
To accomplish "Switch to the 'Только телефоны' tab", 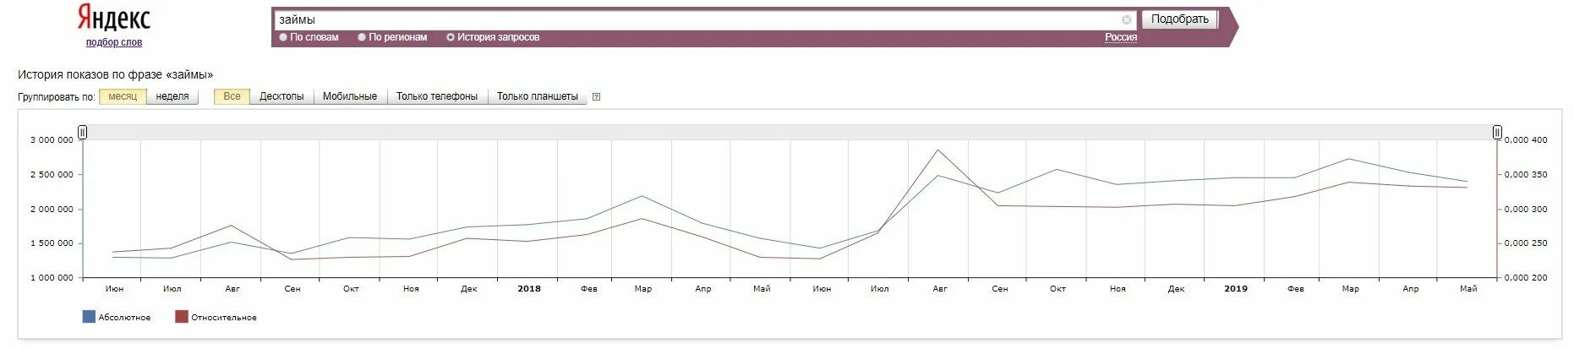I will (437, 96).
